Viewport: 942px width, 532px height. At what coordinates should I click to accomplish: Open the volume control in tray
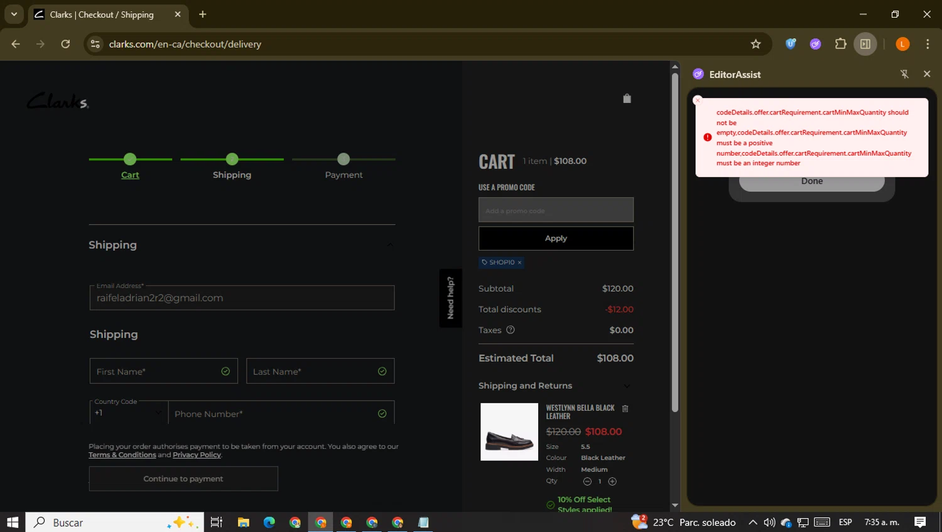(769, 522)
